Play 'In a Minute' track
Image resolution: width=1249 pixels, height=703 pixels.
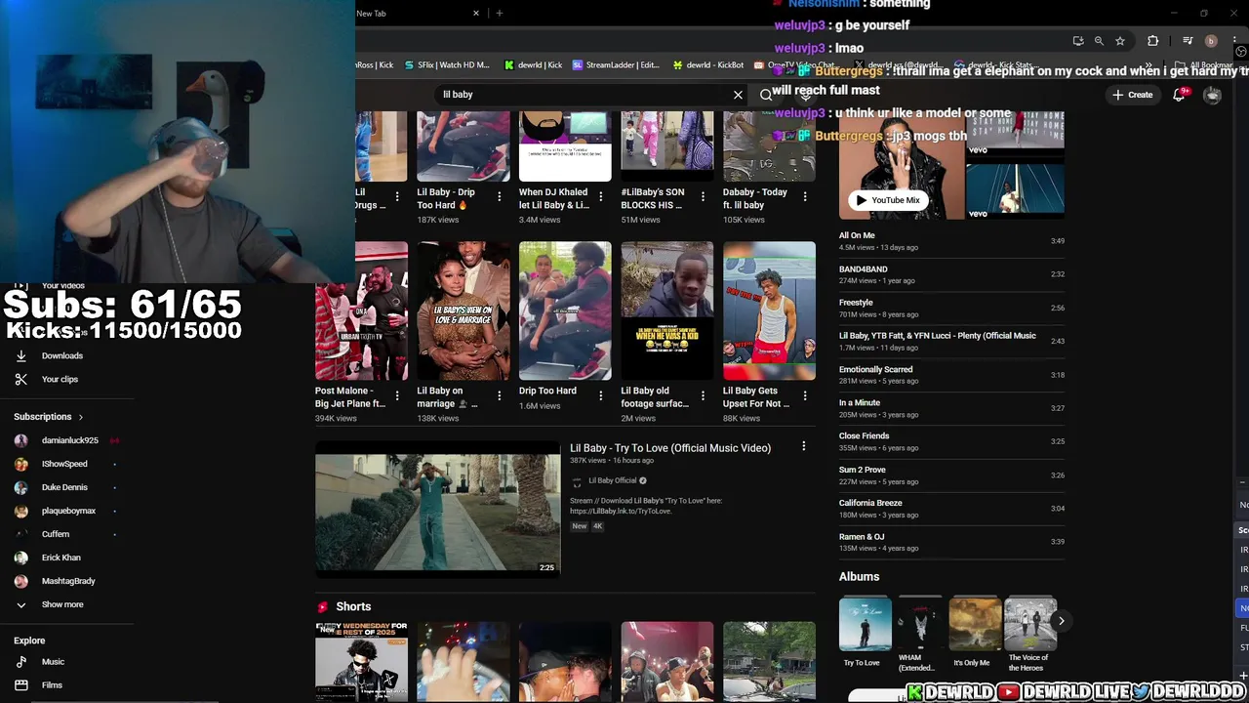tap(951, 408)
